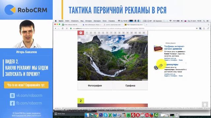
Task: Click the Opera icon in the Dock
Action: tap(138, 115)
